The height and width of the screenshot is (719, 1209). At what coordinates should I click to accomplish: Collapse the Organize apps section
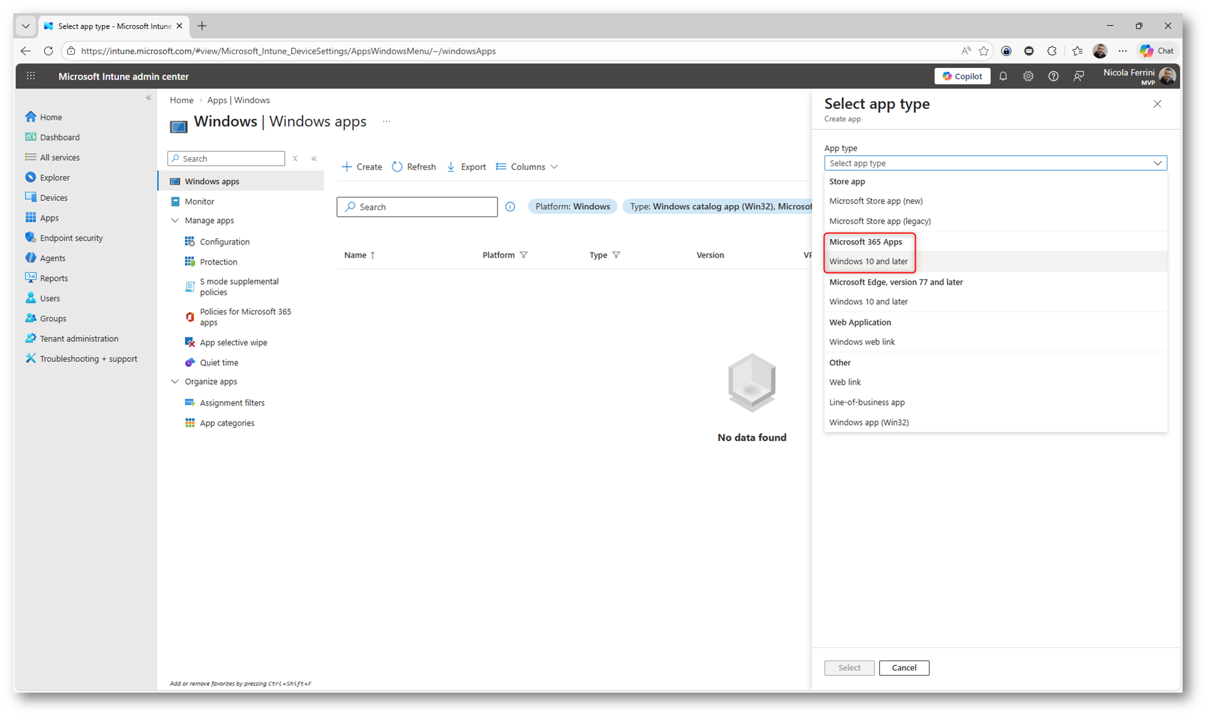pos(175,381)
